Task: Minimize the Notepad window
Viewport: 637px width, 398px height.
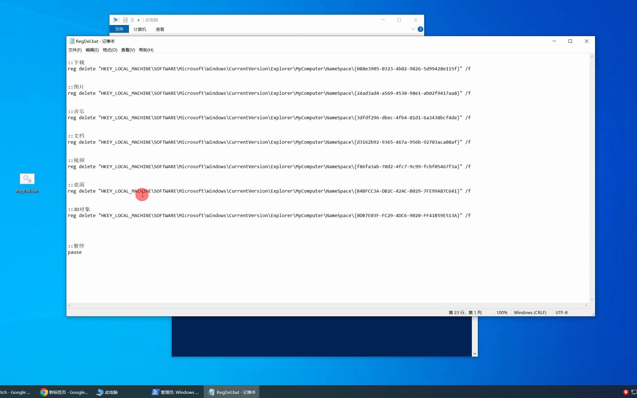Action: (554, 41)
